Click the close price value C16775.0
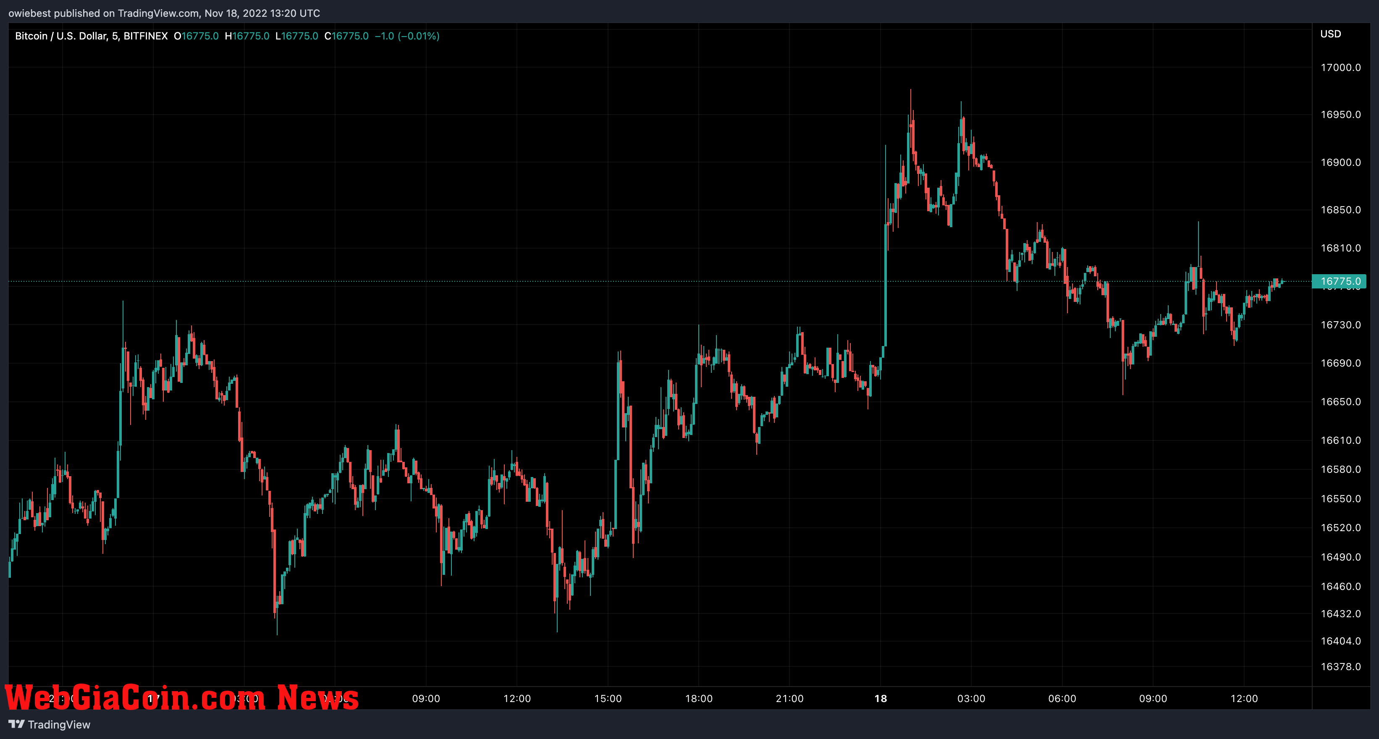The width and height of the screenshot is (1379, 739). pyautogui.click(x=346, y=36)
